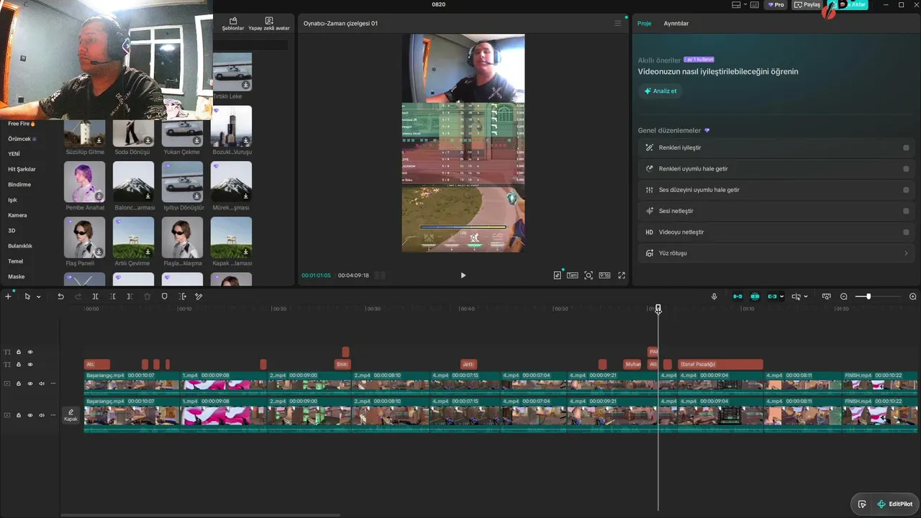Image resolution: width=921 pixels, height=518 pixels.
Task: Click the plus icon above the timeline
Action: (x=9, y=296)
